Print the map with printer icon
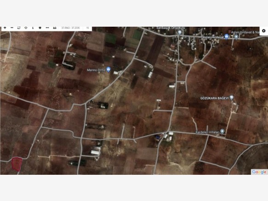The image size is (268, 201). coord(55,28)
